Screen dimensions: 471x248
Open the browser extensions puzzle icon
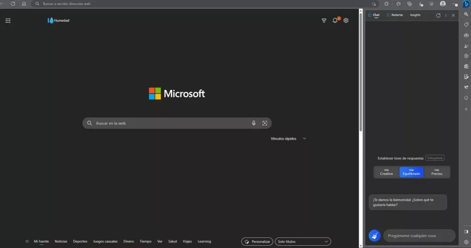(x=386, y=4)
